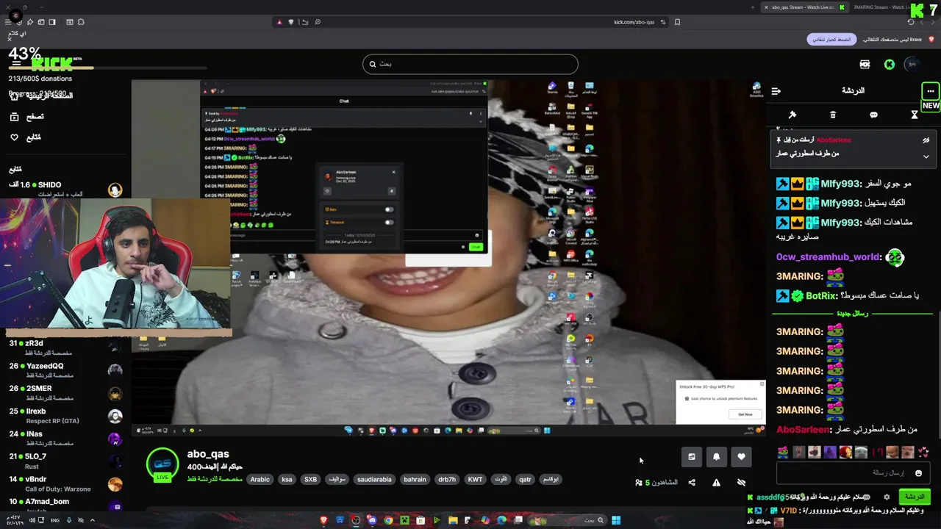Viewport: 941px width, 529px height.
Task: Expand the pinned message chevron
Action: [x=926, y=156]
